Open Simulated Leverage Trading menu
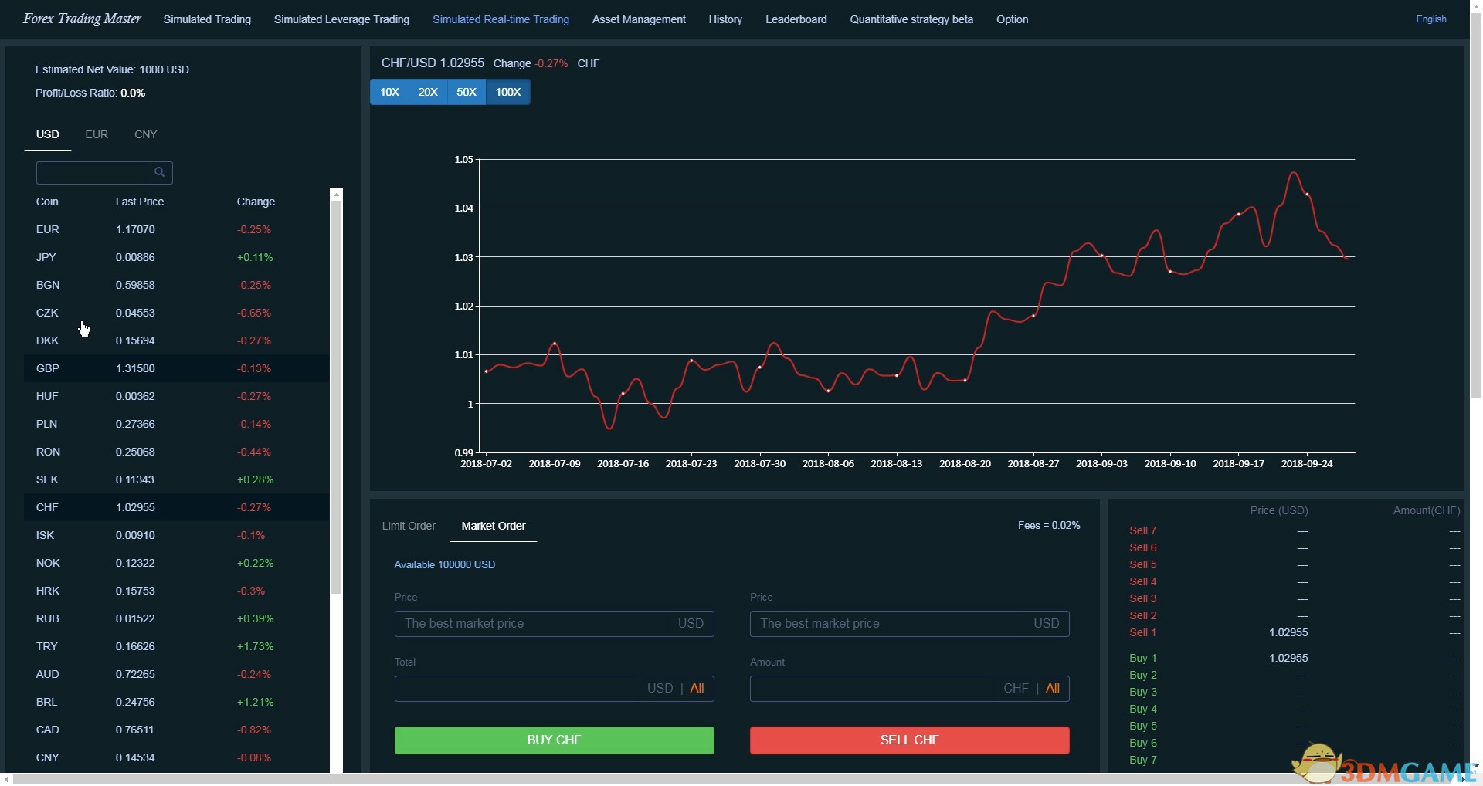The height and width of the screenshot is (786, 1483). pos(341,19)
